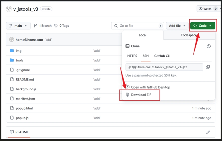Click the Go to file search field
This screenshot has height=141, width=222.
[138, 26]
